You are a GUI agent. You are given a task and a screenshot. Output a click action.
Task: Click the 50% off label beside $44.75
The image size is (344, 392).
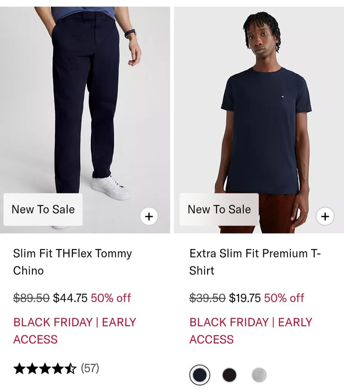111,298
